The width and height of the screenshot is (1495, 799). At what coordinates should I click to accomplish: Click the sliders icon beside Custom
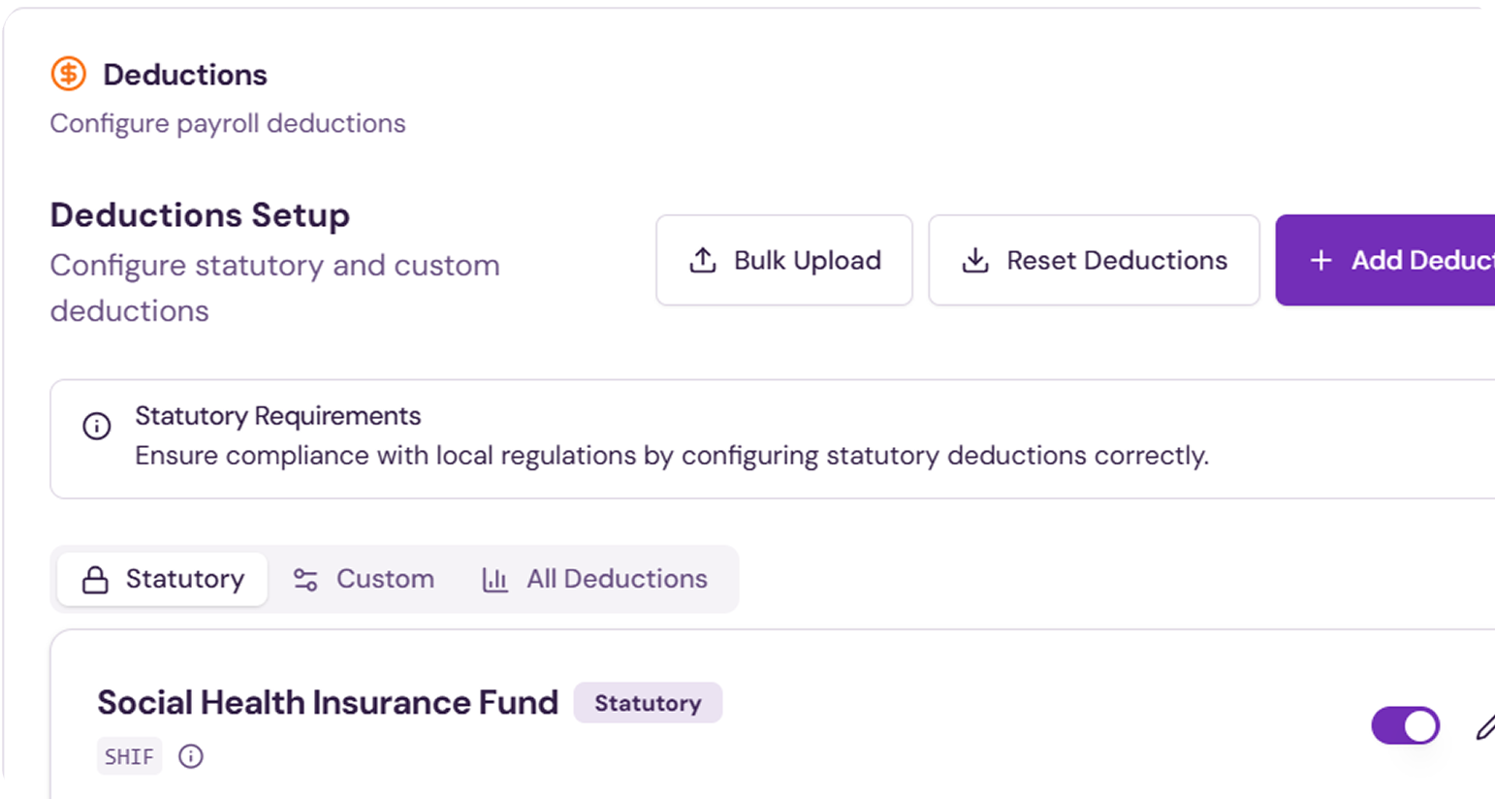coord(305,580)
